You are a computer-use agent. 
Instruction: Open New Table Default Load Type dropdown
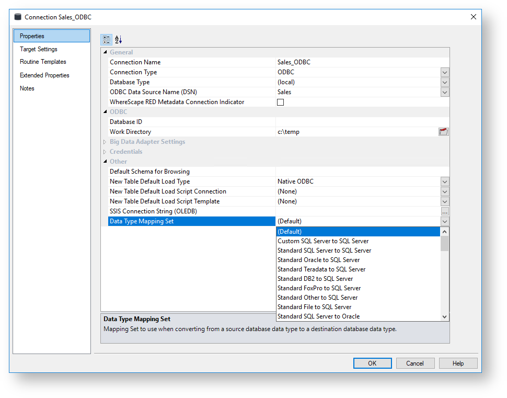[445, 181]
